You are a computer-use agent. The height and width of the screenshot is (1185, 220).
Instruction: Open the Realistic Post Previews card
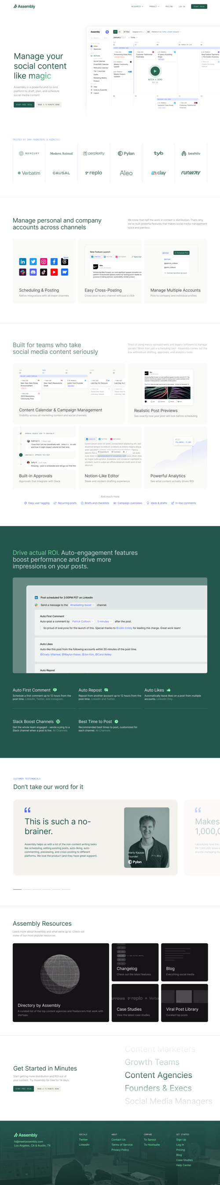coord(167,394)
